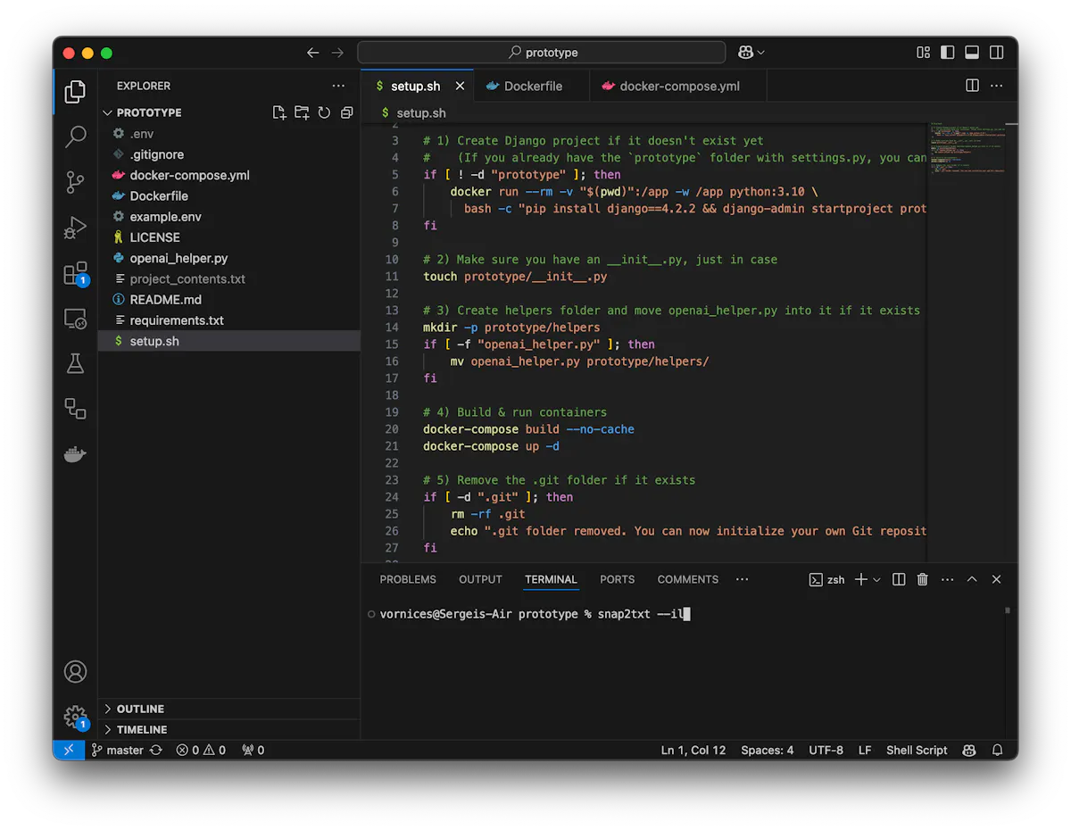1071x830 pixels.
Task: Expand the OUTLINE section
Action: click(x=231, y=709)
